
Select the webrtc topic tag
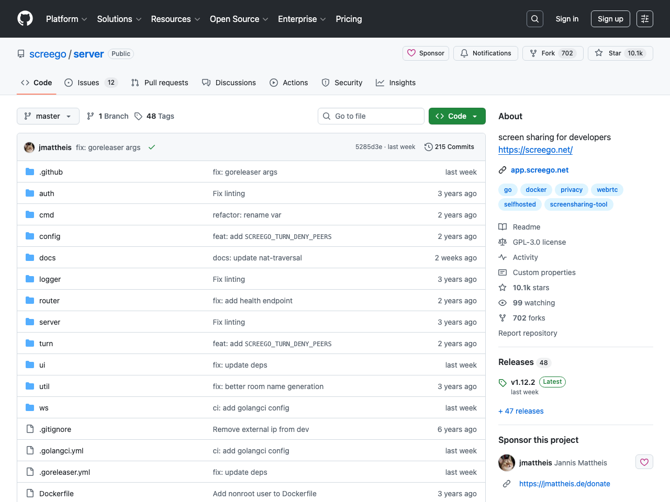click(x=607, y=190)
